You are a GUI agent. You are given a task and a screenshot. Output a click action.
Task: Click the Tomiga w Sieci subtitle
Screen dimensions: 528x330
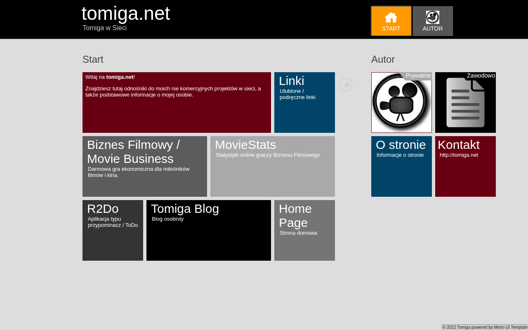(x=105, y=28)
